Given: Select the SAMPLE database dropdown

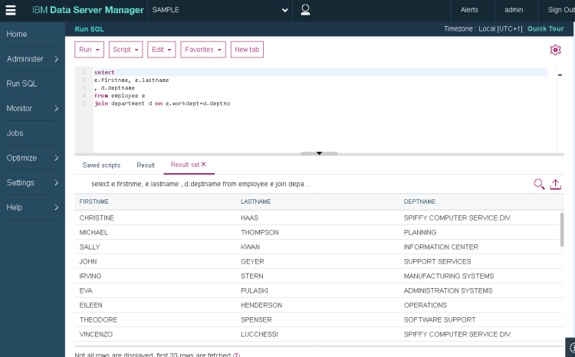Looking at the screenshot, I should point(220,10).
